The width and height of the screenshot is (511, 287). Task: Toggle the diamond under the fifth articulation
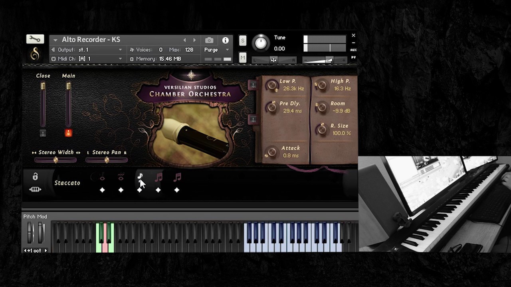click(x=177, y=190)
